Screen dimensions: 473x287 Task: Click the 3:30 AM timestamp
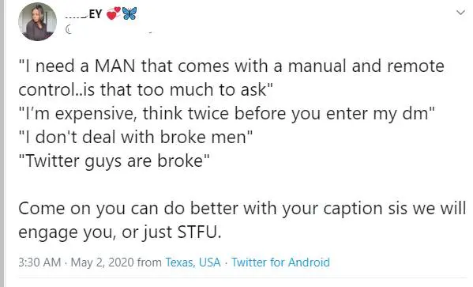click(x=39, y=262)
